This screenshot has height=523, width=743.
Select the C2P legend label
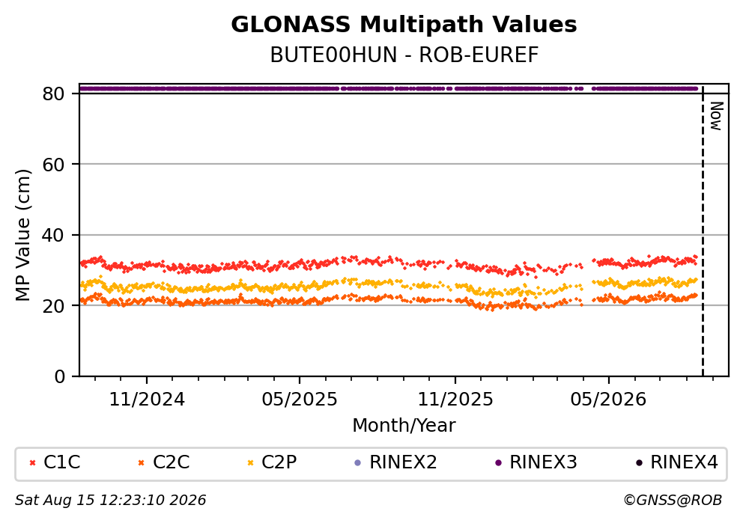tap(279, 462)
